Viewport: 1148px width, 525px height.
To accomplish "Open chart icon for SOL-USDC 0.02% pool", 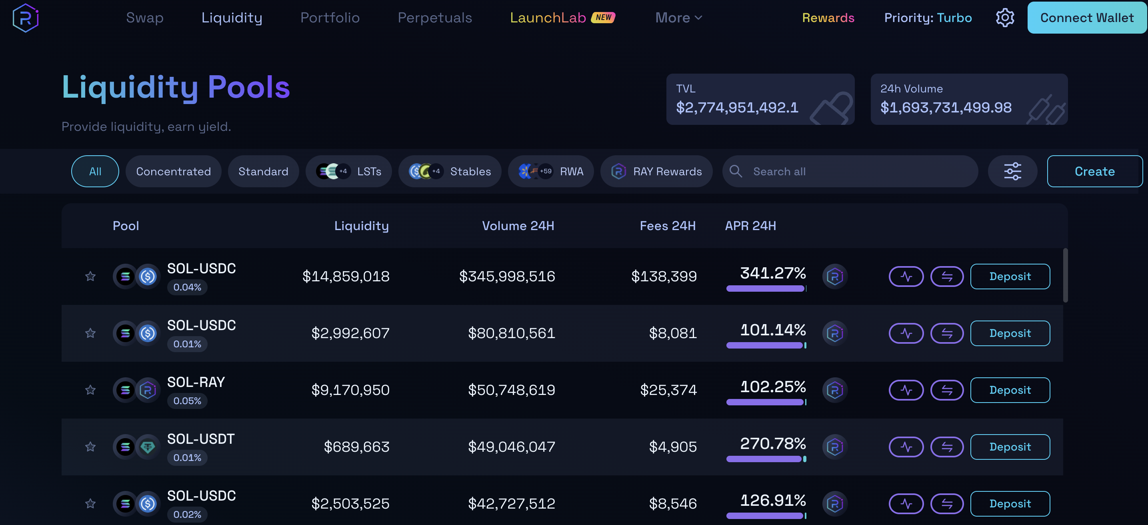I will 906,504.
